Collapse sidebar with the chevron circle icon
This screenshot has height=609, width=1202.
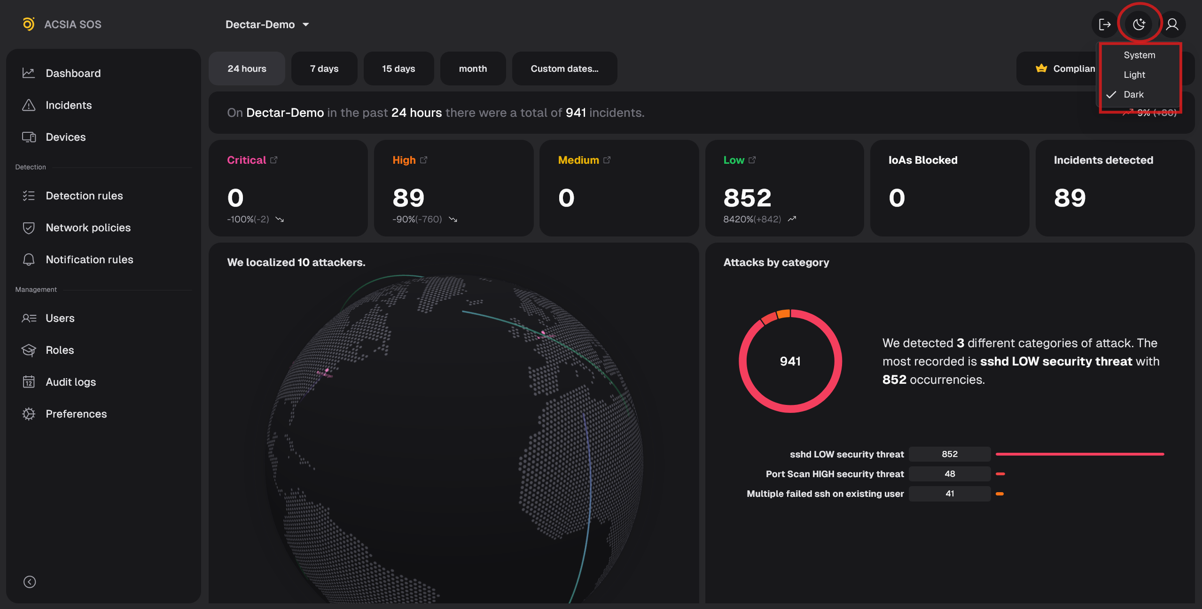pos(30,582)
